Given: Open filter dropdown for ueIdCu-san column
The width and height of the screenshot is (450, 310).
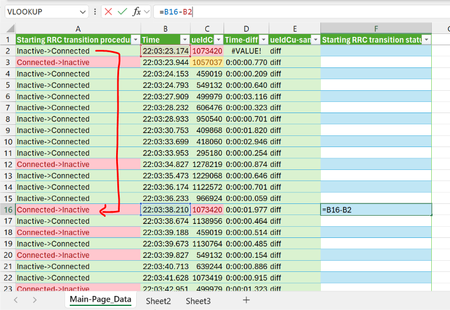Looking at the screenshot, I should [x=316, y=40].
